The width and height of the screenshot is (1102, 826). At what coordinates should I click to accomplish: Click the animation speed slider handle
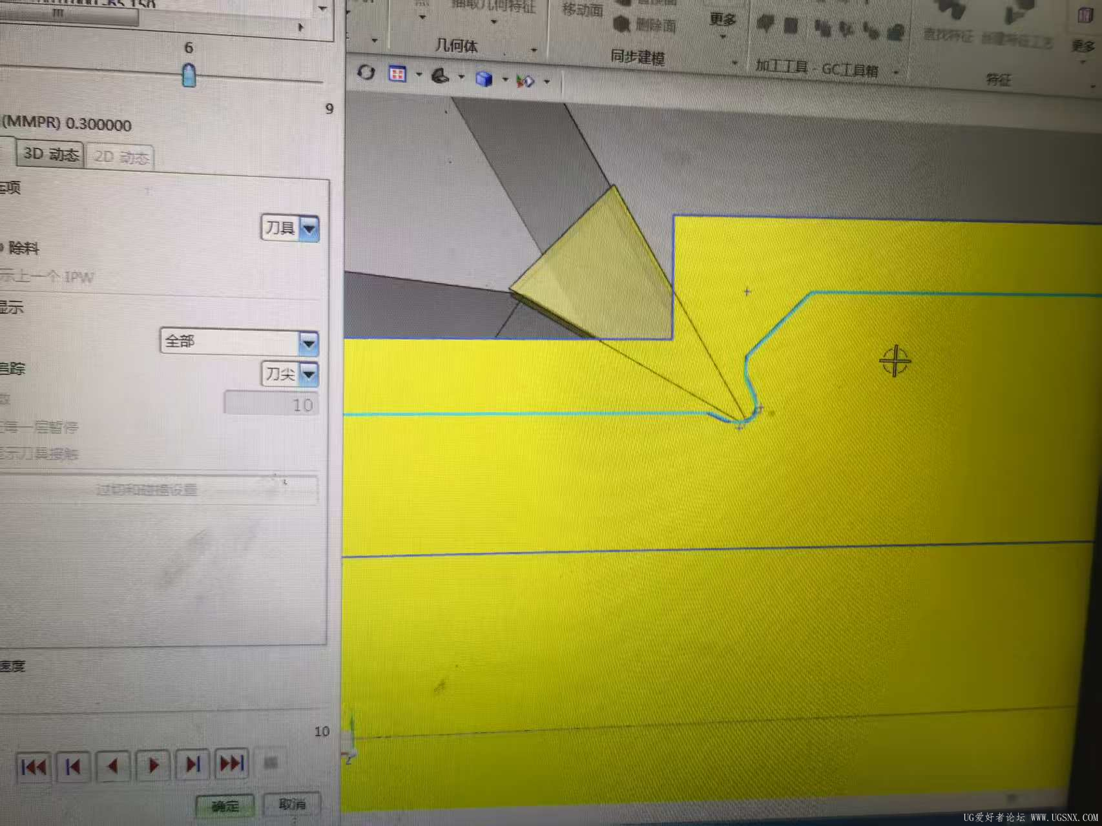point(189,75)
